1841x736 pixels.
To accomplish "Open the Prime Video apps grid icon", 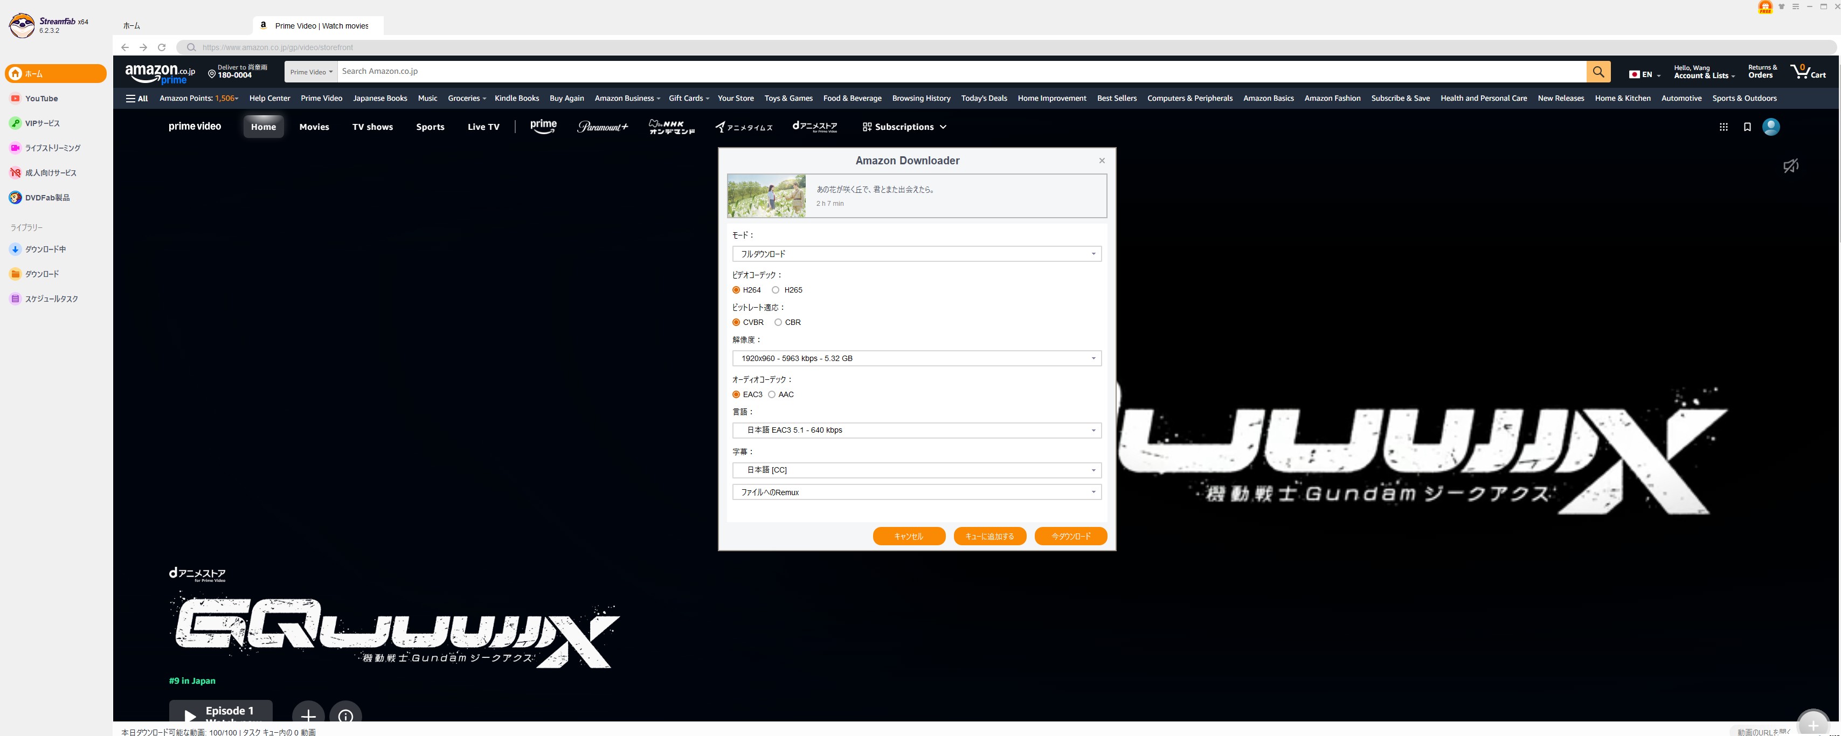I will pyautogui.click(x=1723, y=127).
